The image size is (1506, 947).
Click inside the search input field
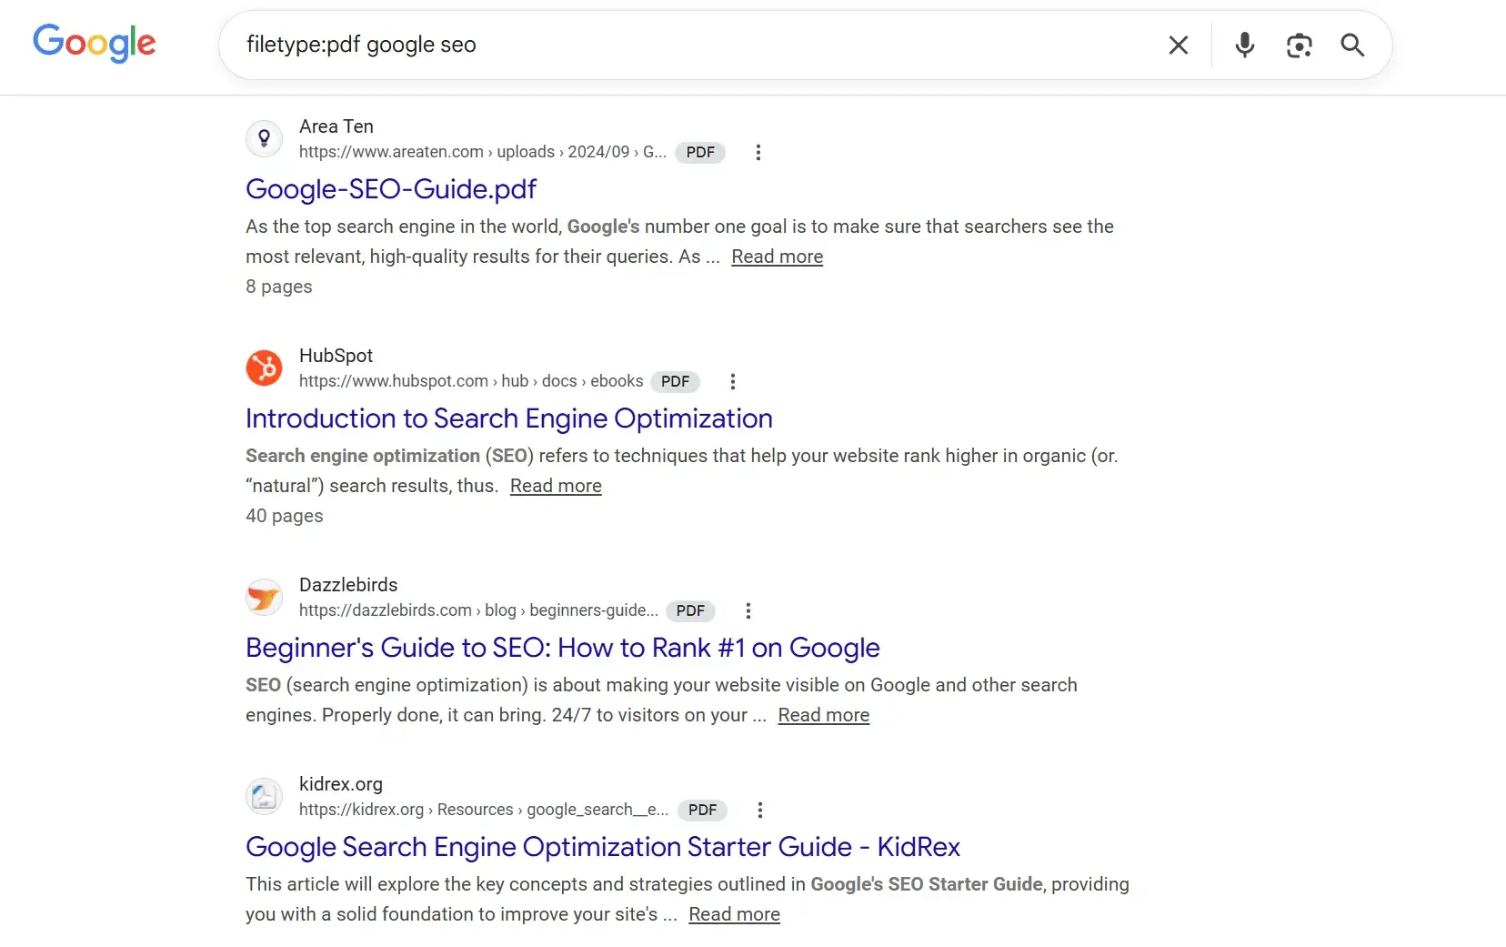click(x=637, y=45)
